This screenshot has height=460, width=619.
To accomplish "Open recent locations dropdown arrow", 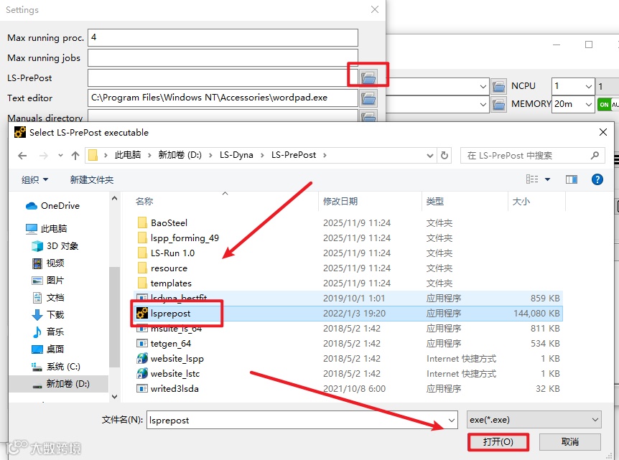I will [x=60, y=156].
